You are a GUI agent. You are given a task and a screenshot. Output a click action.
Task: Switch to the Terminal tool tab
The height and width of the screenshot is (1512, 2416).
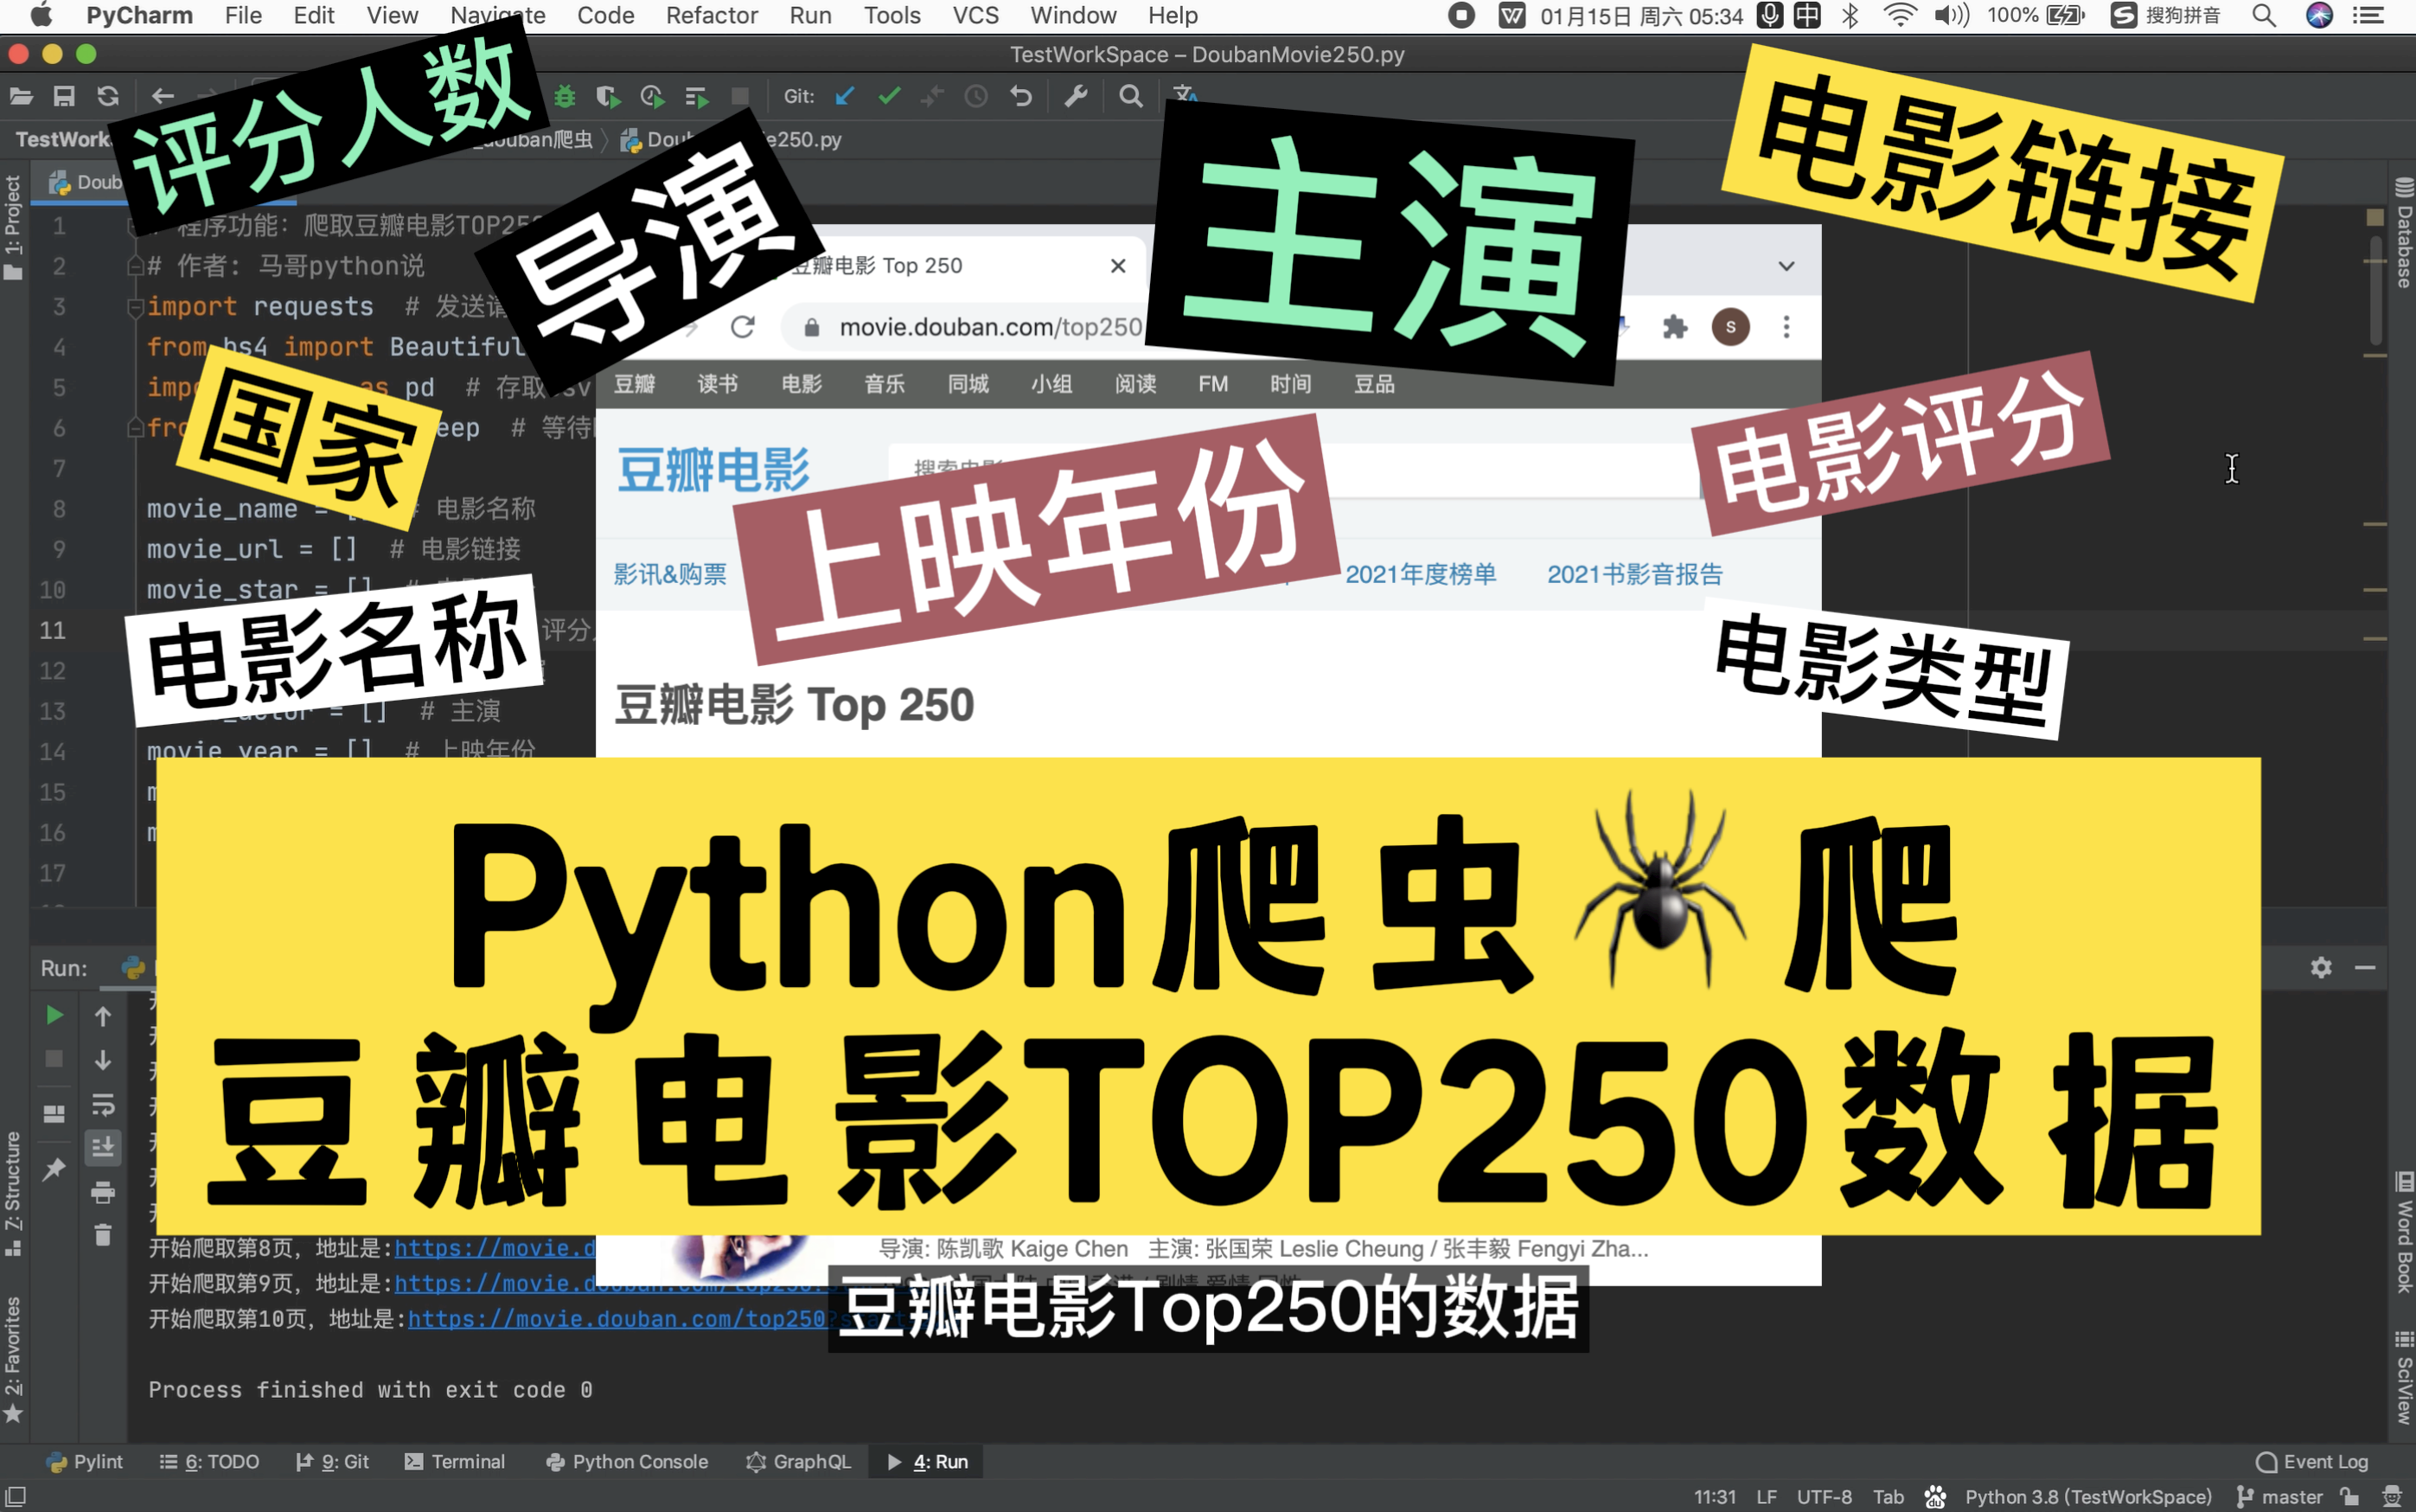pos(455,1461)
